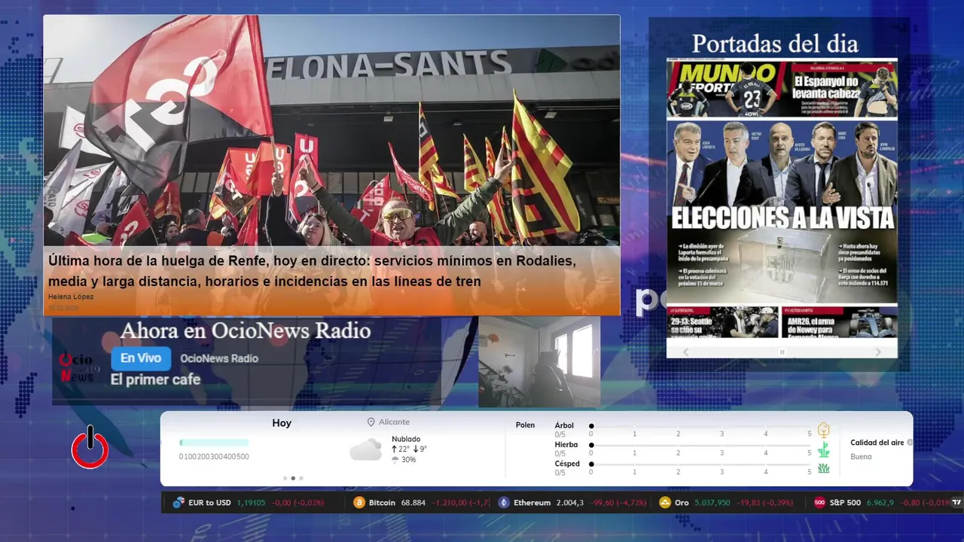Click the En Vivo button
This screenshot has height=542, width=964.
point(141,358)
